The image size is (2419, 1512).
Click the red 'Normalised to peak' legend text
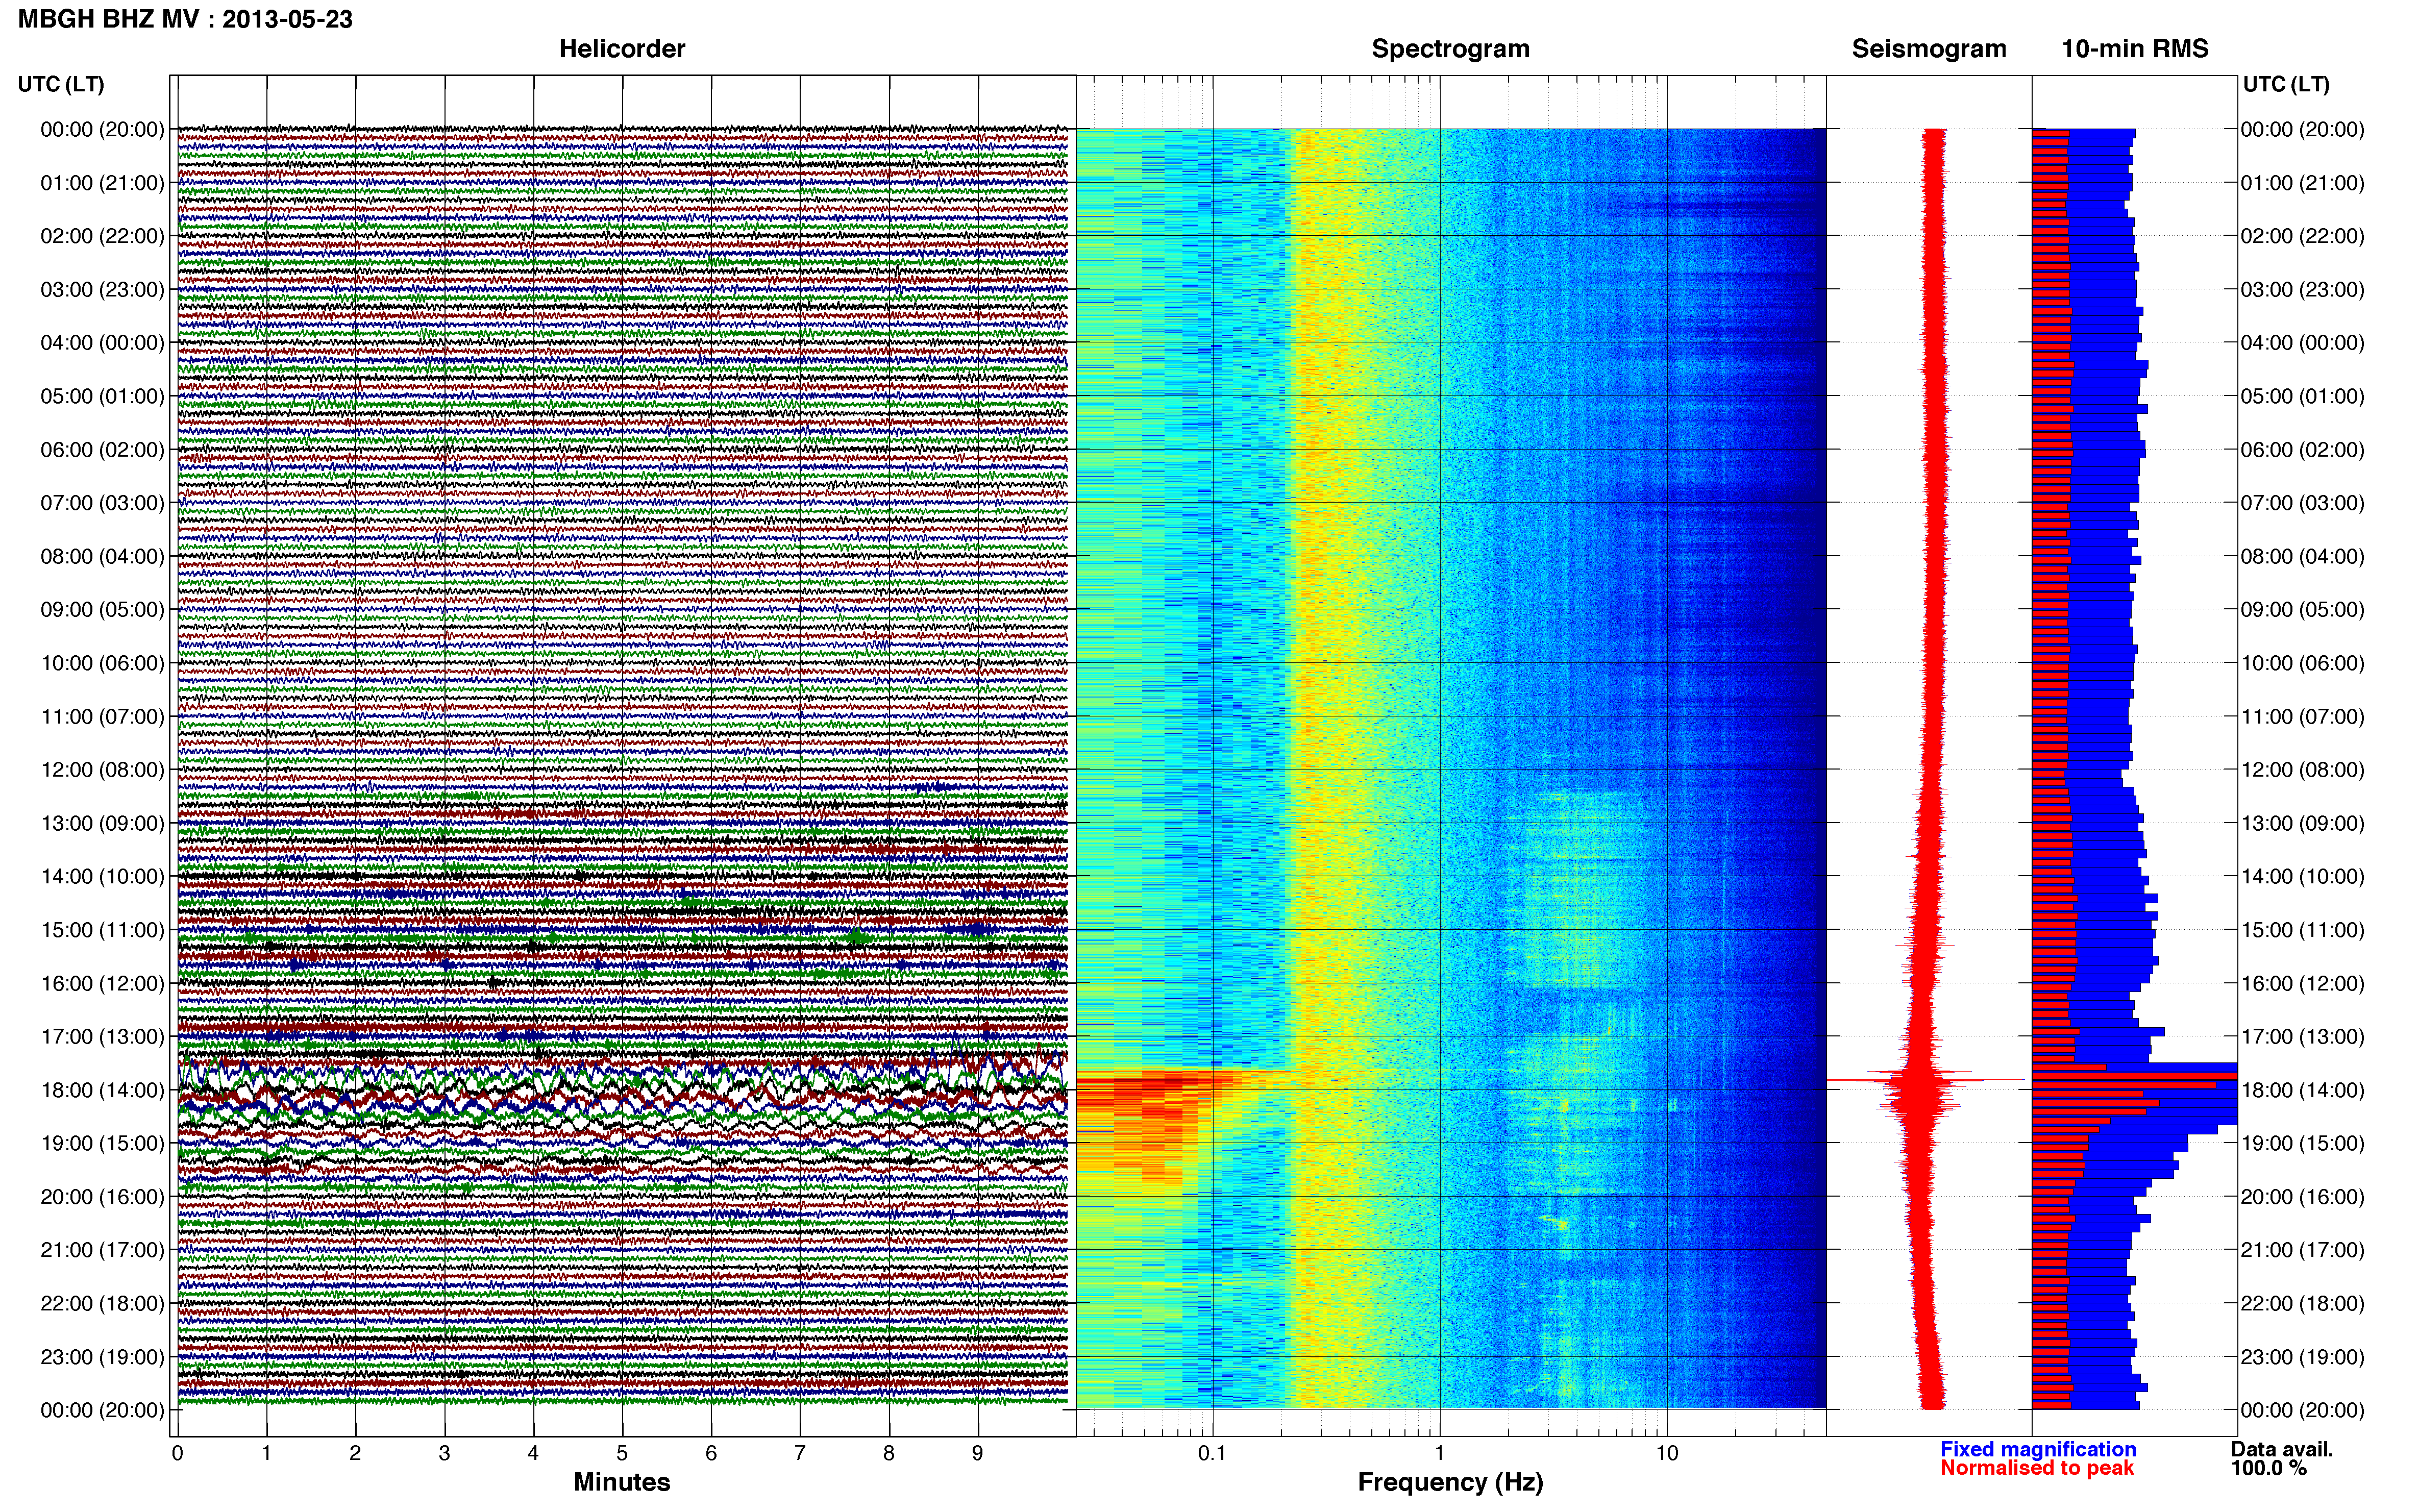click(x=2037, y=1468)
